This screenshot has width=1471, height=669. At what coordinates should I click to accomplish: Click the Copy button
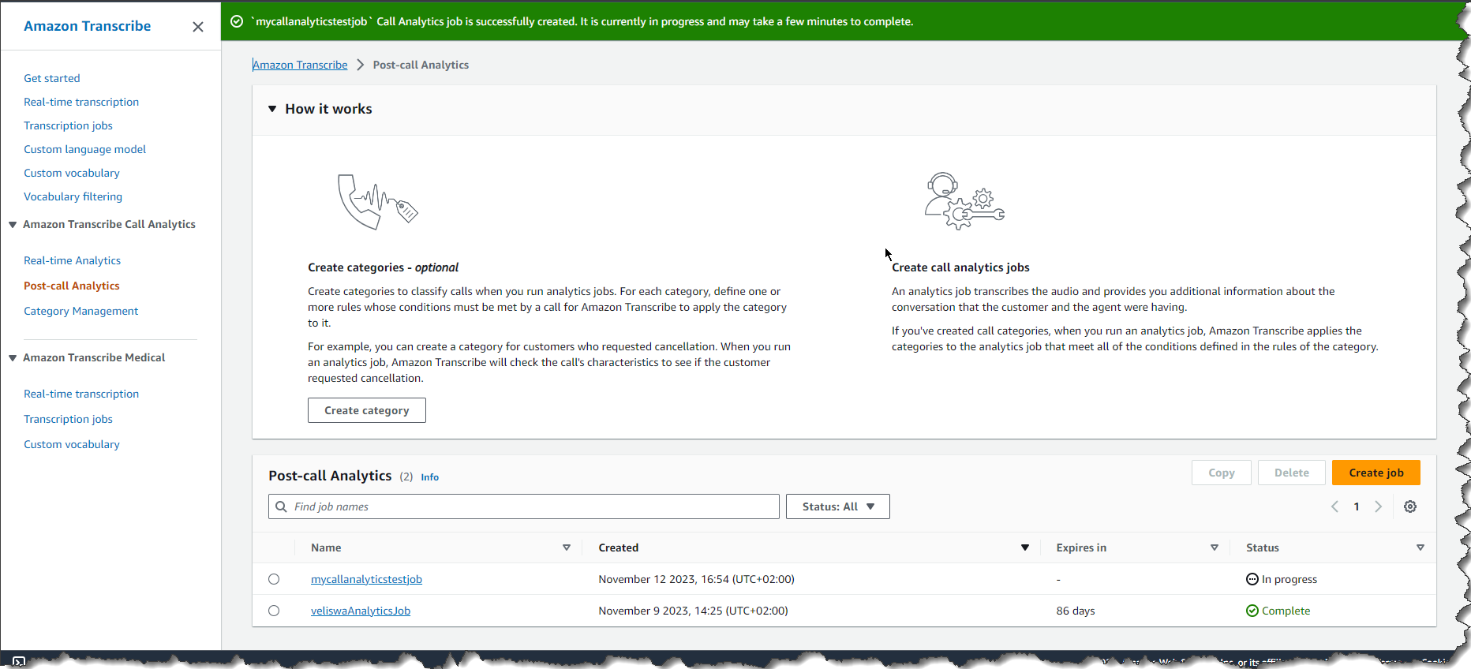[x=1222, y=473]
